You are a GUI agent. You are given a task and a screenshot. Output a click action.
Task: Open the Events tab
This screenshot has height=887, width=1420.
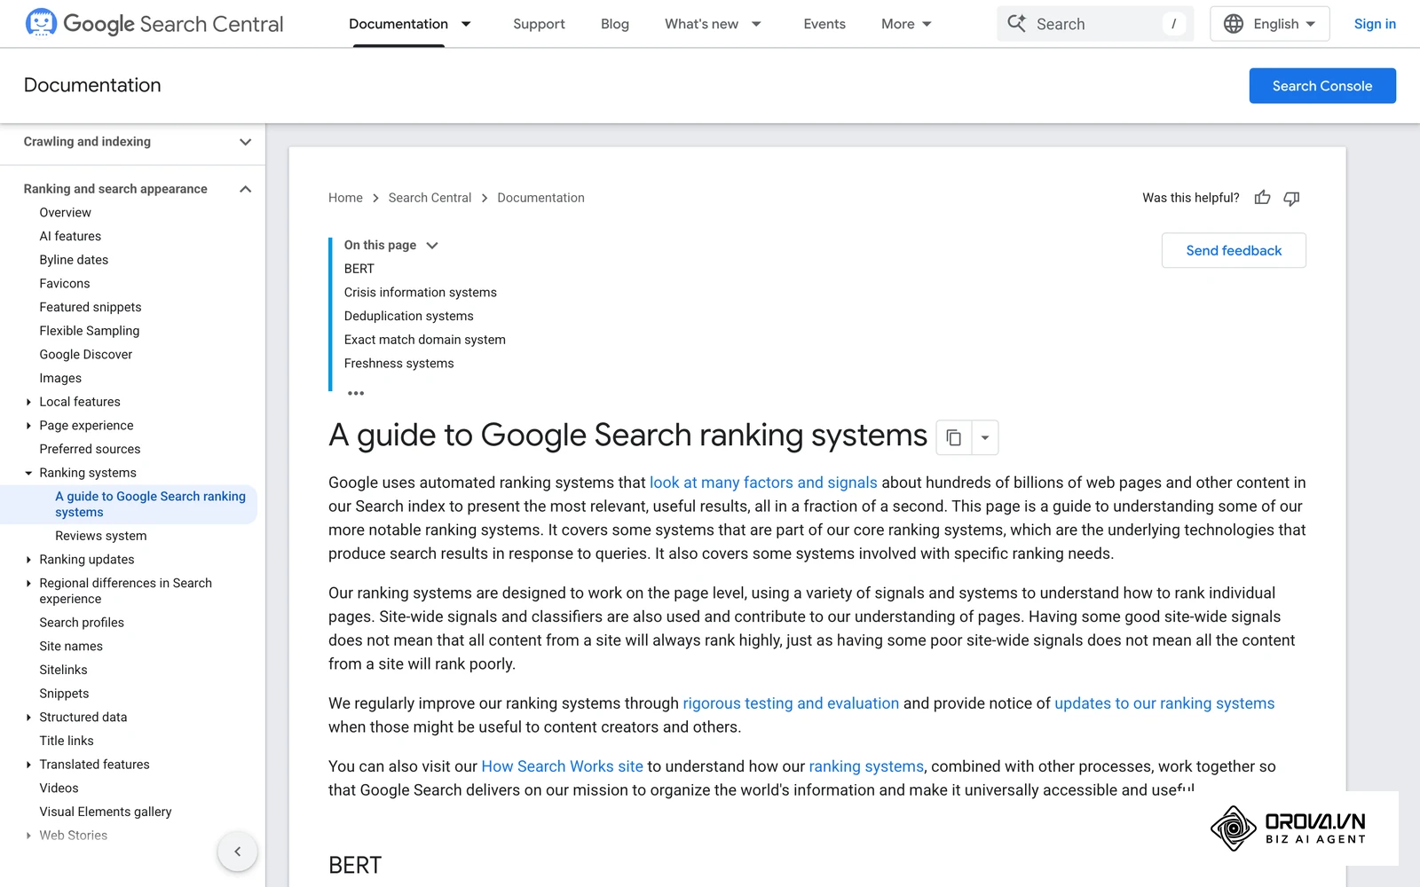[824, 24]
